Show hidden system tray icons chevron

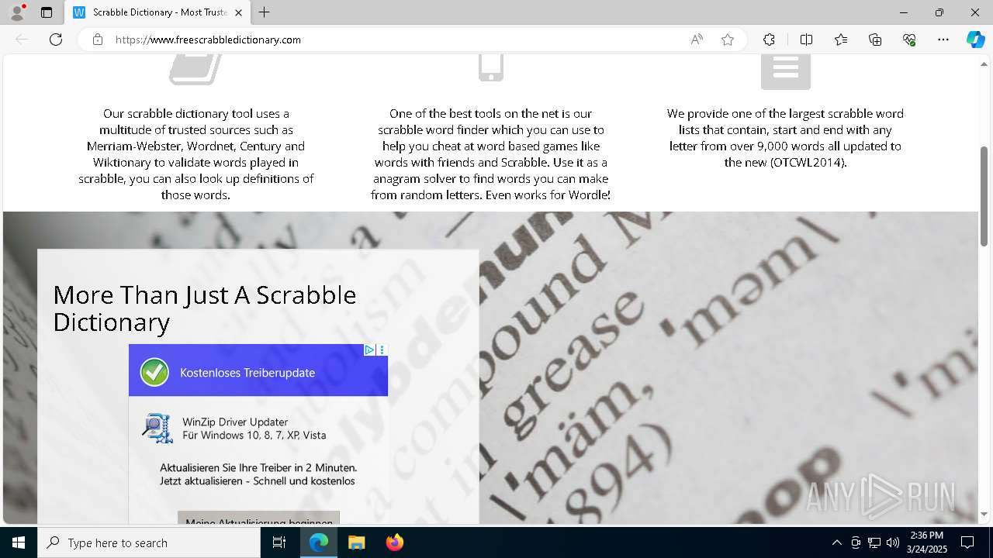836,542
